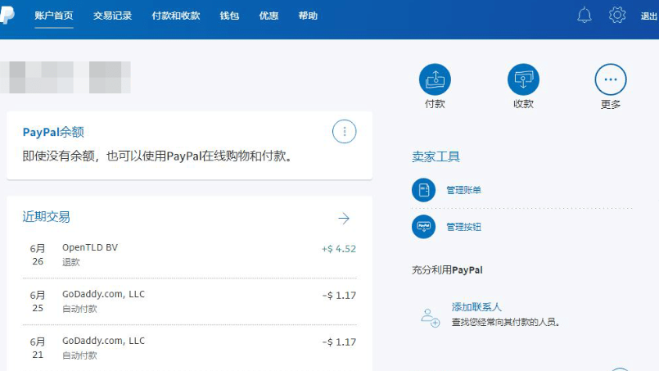Open the PayPal余额 link

(53, 132)
